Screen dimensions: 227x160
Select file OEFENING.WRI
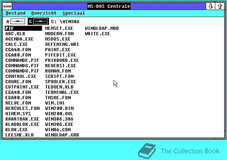(x=62, y=44)
